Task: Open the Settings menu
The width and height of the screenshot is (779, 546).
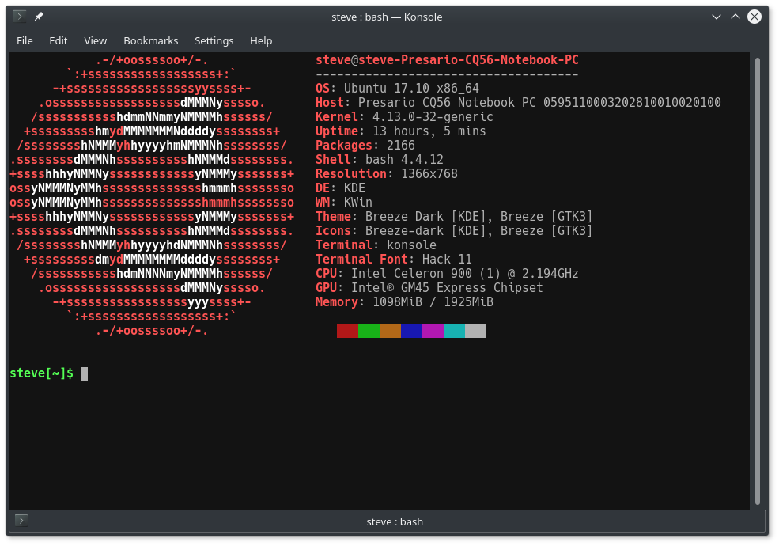Action: pyautogui.click(x=214, y=40)
